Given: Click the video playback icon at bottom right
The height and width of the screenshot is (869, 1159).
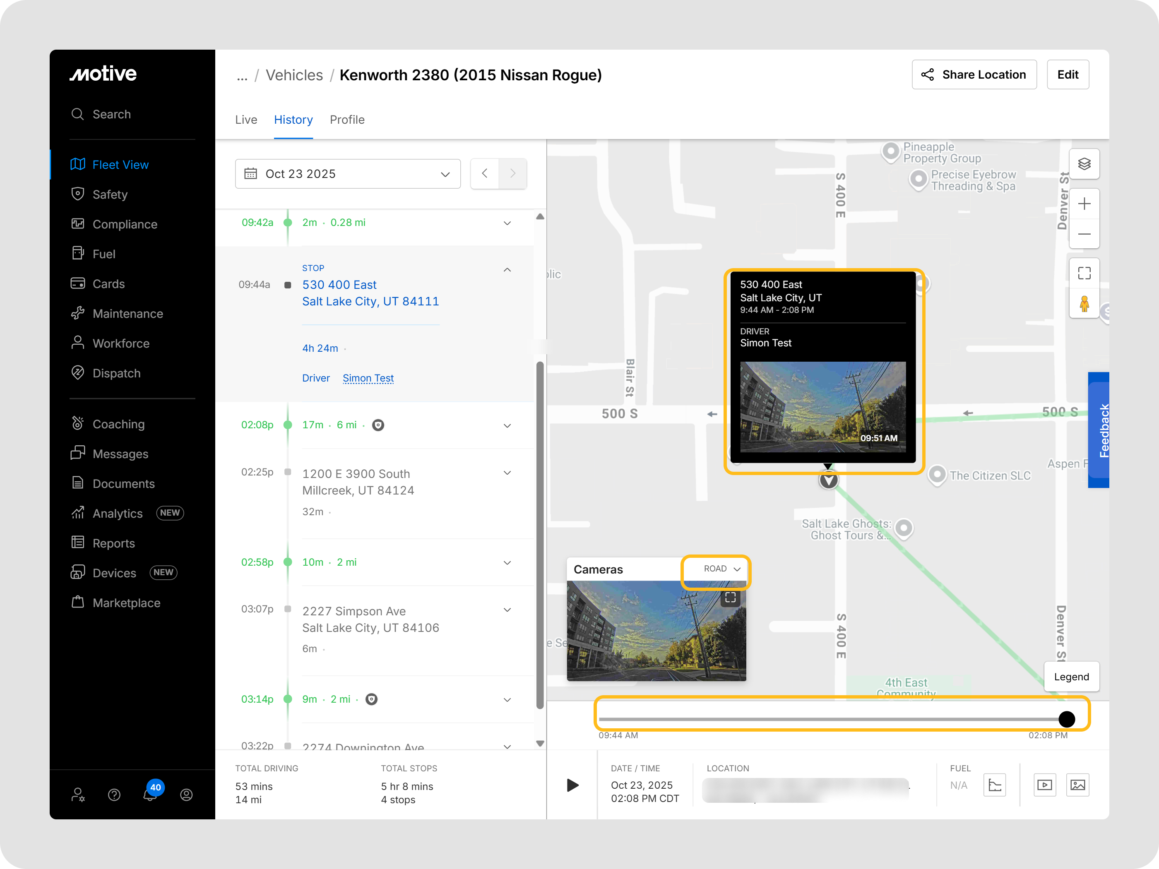Looking at the screenshot, I should 1044,785.
